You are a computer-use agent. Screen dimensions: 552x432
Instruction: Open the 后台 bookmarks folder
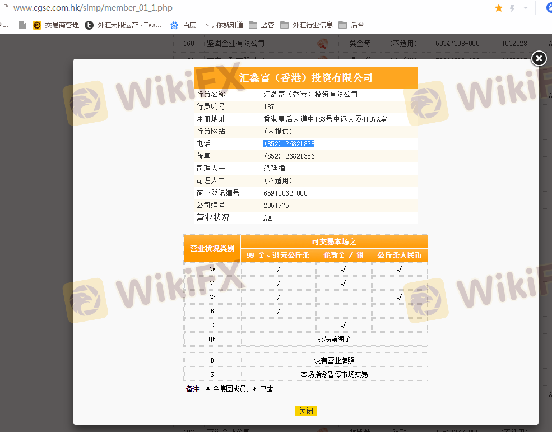pos(351,25)
